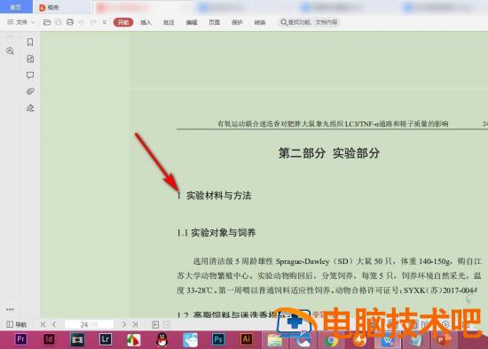Open the 文件 file menu
Screen dimensions: 488x349
pos(21,22)
